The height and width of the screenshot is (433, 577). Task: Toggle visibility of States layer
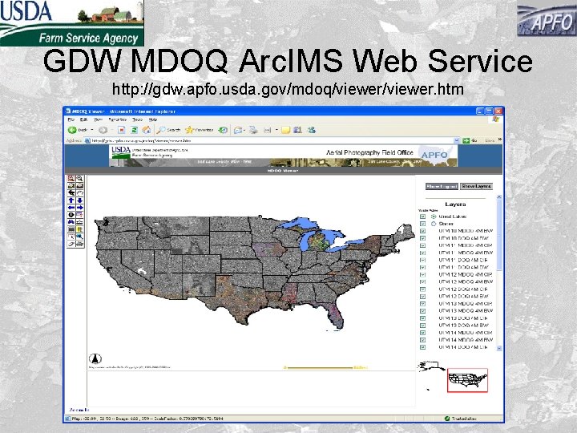coord(422,224)
